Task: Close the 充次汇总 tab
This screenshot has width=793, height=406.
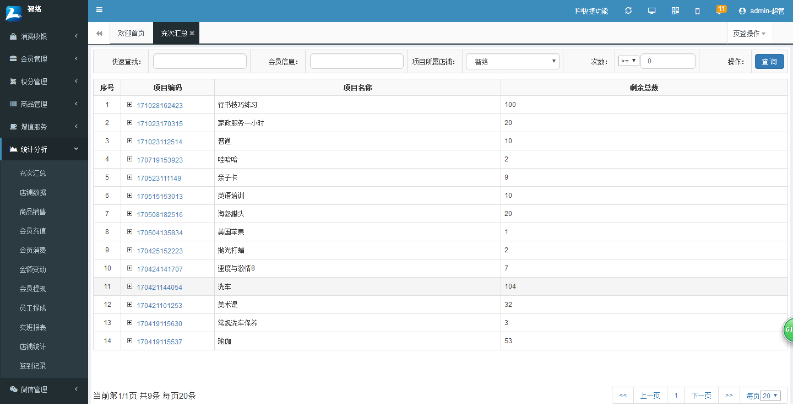Action: [192, 33]
